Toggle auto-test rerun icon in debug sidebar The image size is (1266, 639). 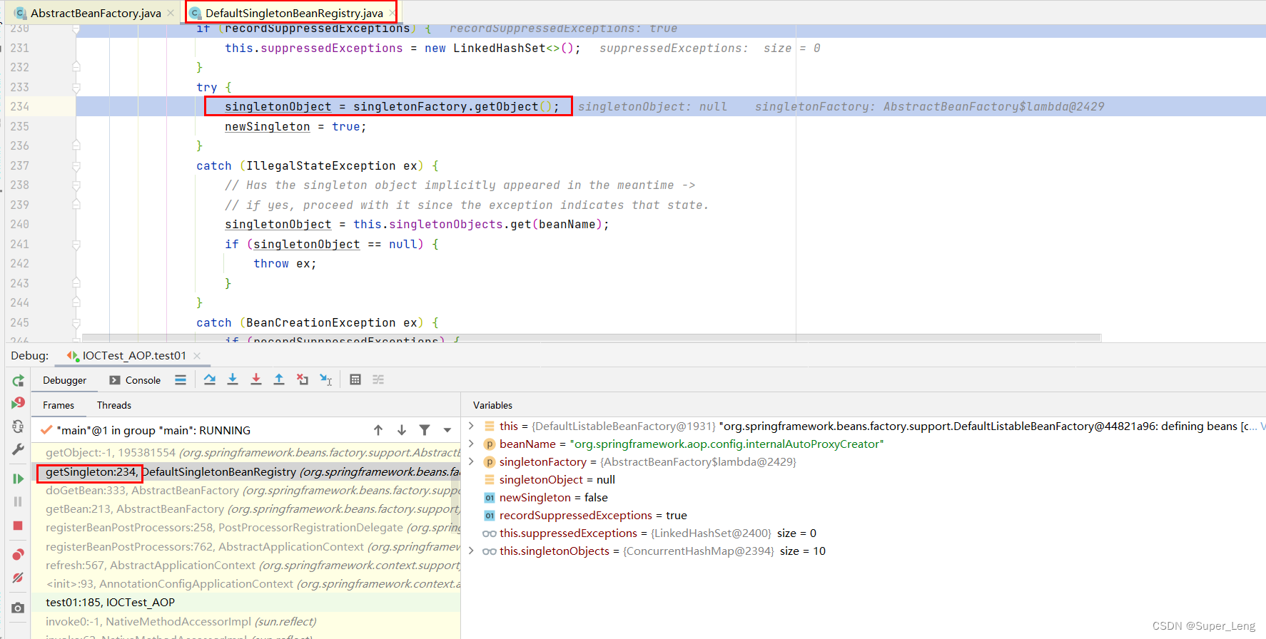pos(19,426)
